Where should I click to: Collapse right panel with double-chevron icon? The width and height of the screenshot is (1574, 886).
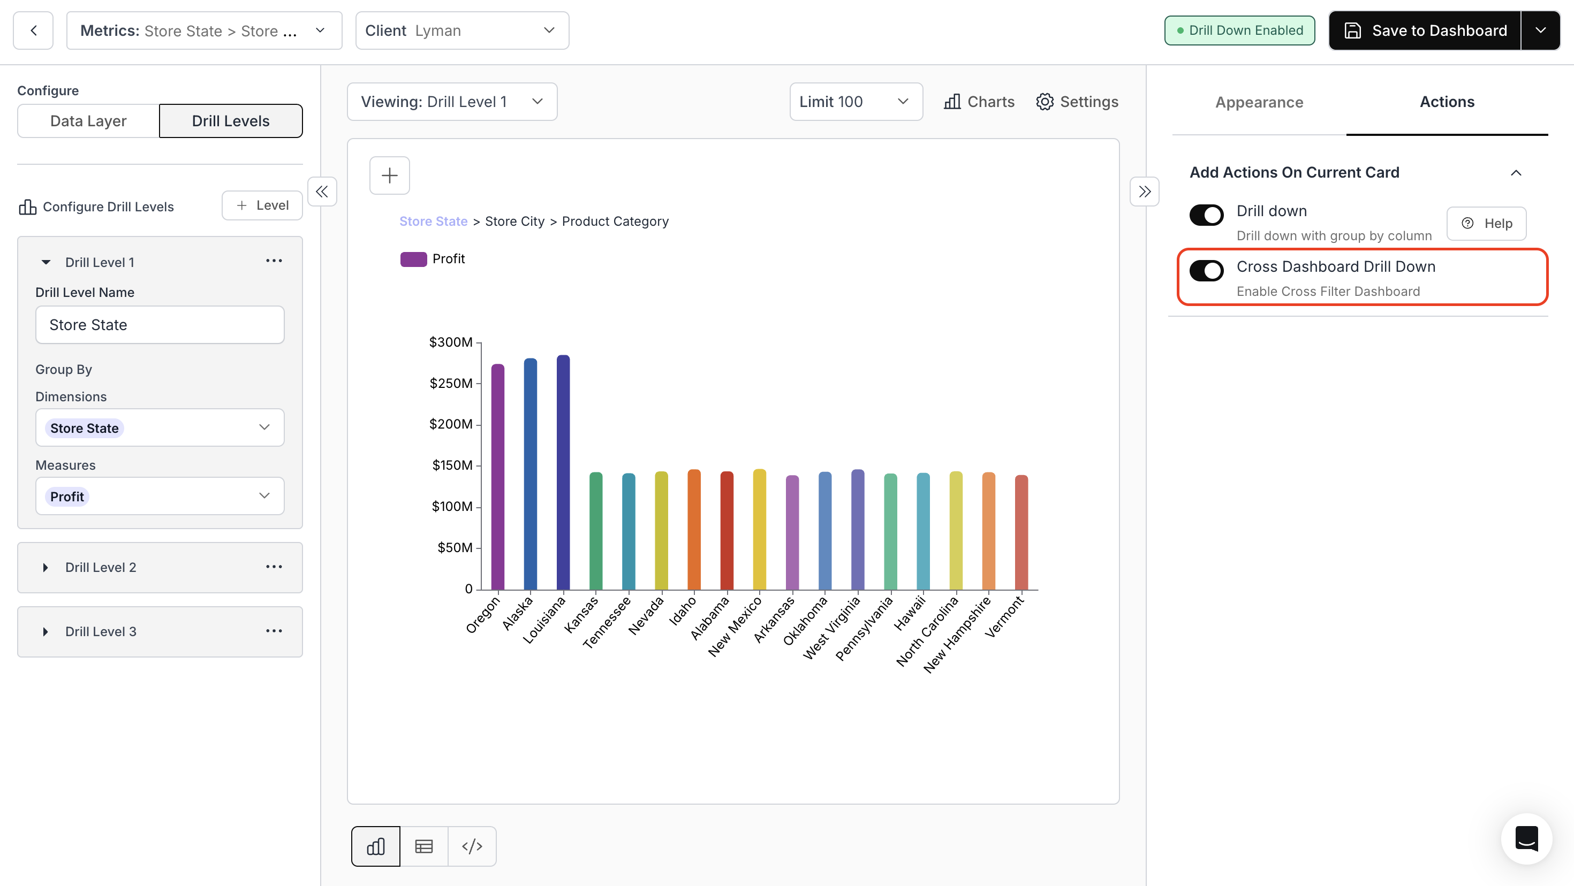coord(1145,192)
